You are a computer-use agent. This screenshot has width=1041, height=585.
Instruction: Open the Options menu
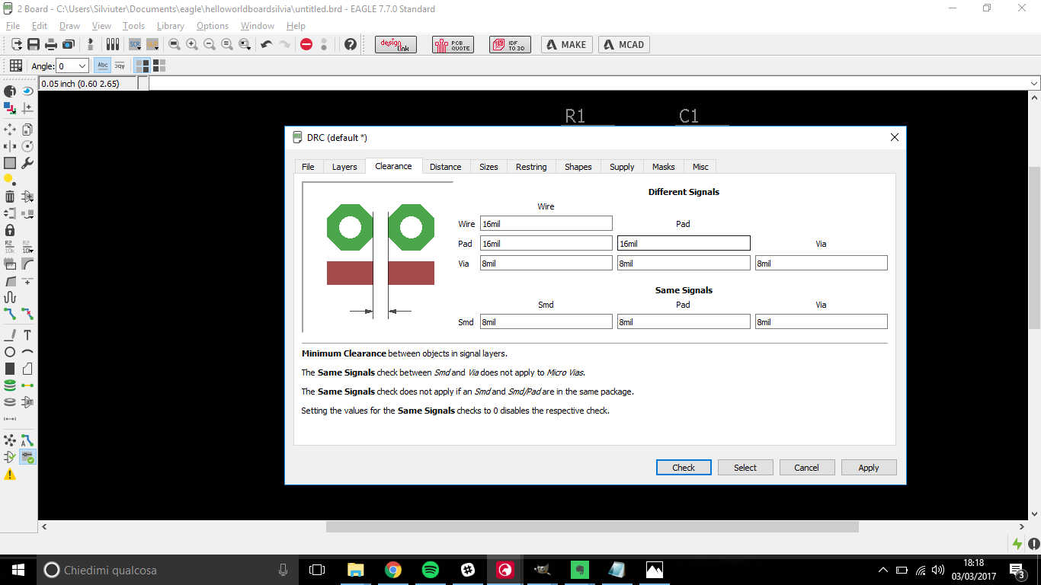(213, 26)
